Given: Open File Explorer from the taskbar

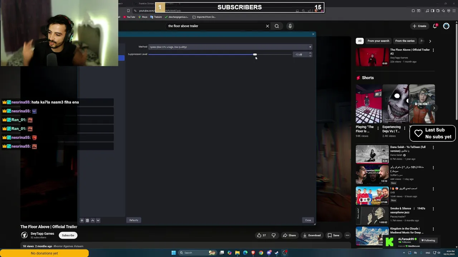Looking at the screenshot, I should (237, 253).
